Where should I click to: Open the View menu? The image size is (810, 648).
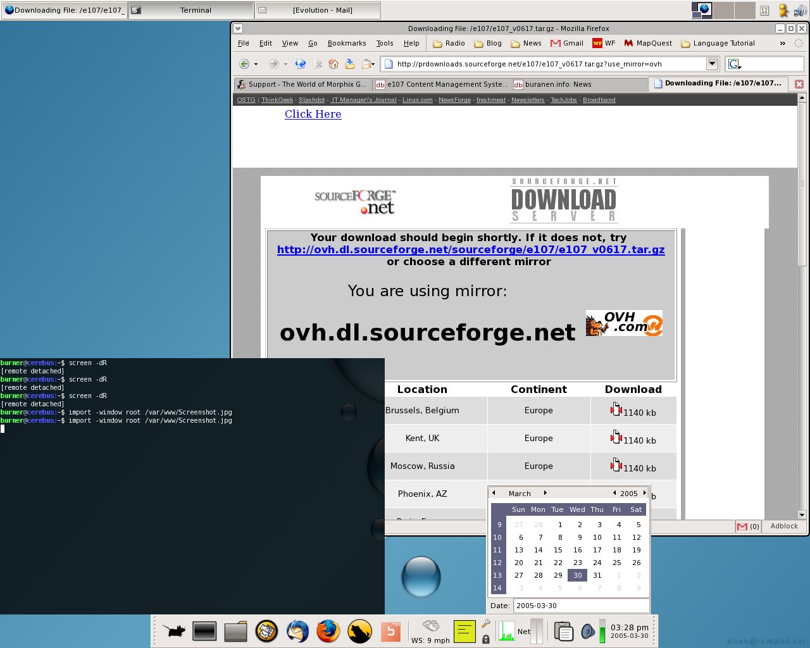pyautogui.click(x=290, y=43)
